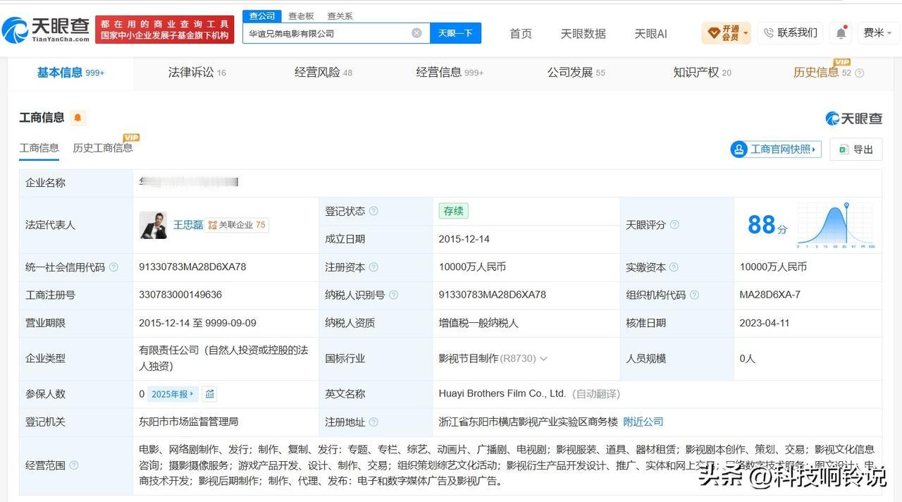Clear the search box with the X icon

click(416, 33)
